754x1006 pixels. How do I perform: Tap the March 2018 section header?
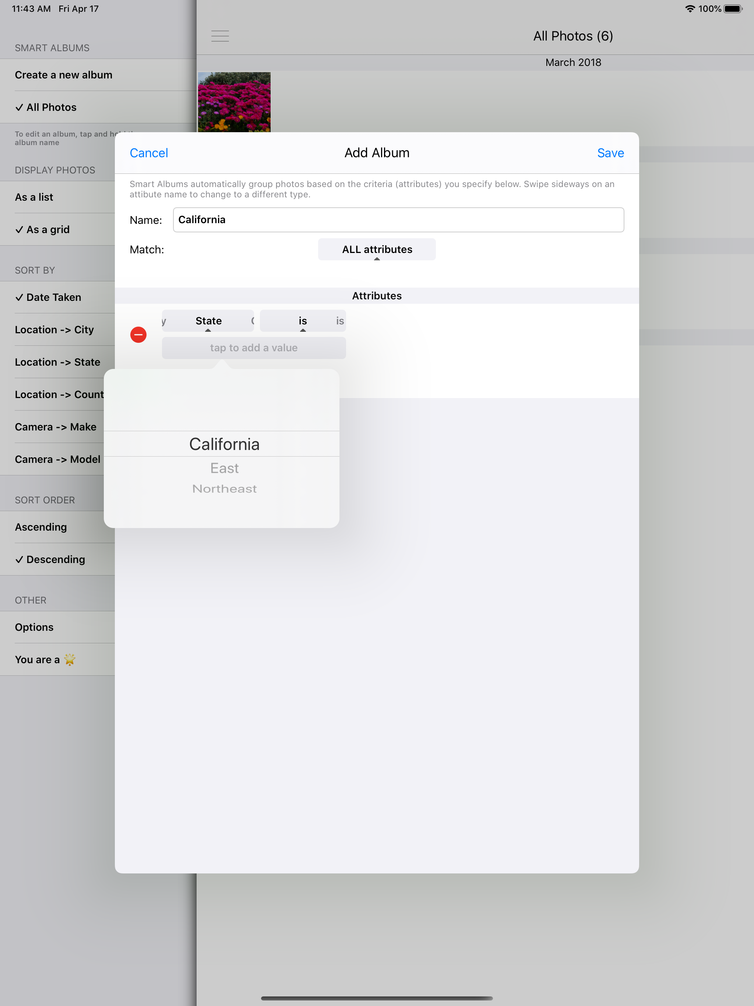coord(573,62)
